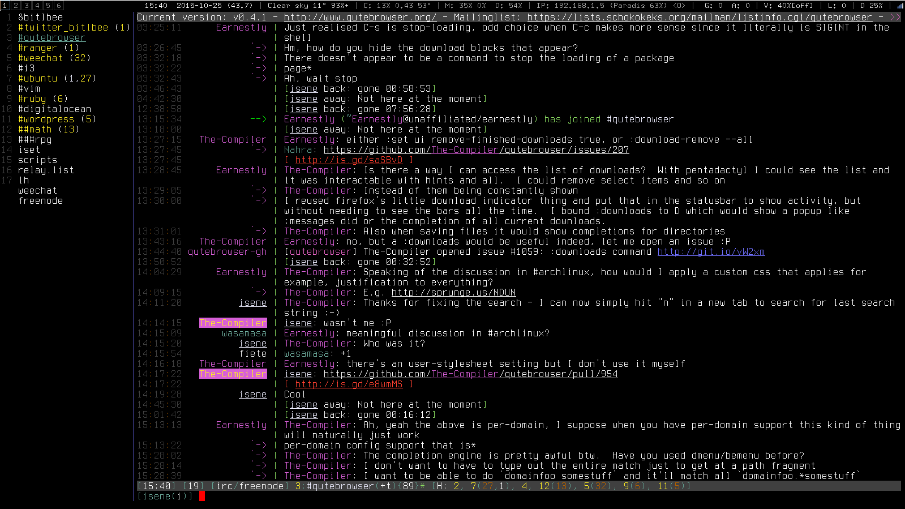Click the '>>' topic overflow indicator
The width and height of the screenshot is (905, 509).
(895, 17)
